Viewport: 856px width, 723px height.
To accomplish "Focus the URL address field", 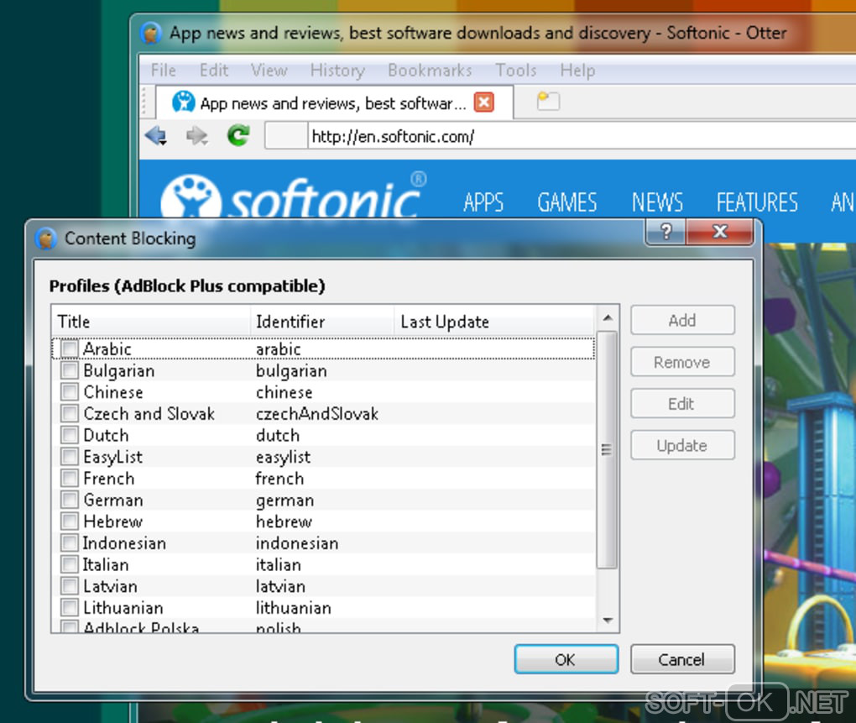I will tap(582, 136).
